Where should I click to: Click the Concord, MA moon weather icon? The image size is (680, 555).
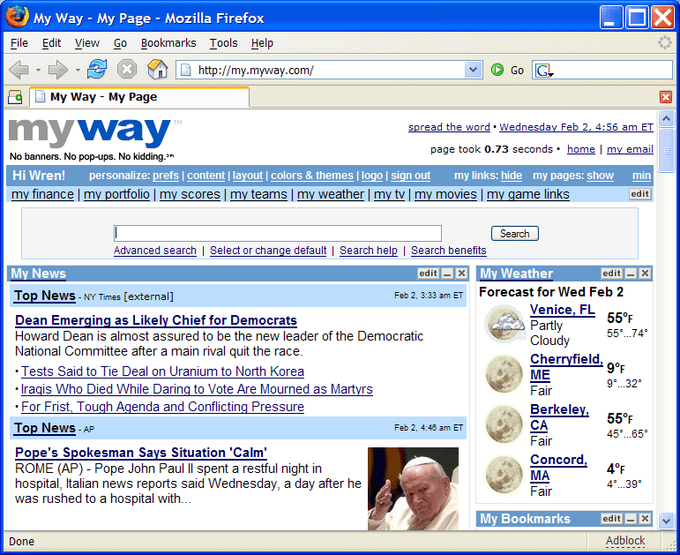504,475
